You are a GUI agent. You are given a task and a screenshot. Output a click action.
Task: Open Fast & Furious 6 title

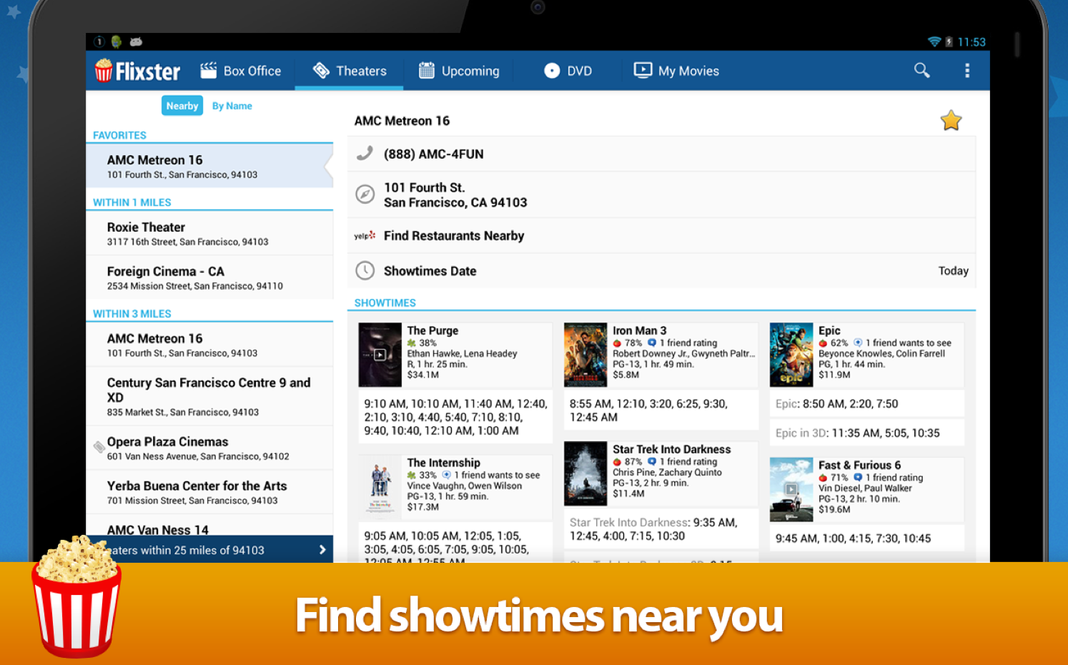click(x=859, y=465)
